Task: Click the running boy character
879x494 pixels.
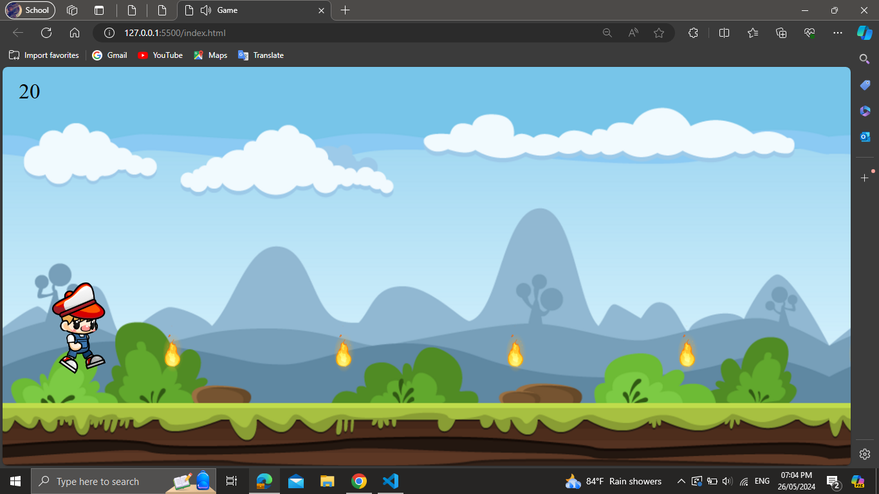Action: (x=79, y=327)
